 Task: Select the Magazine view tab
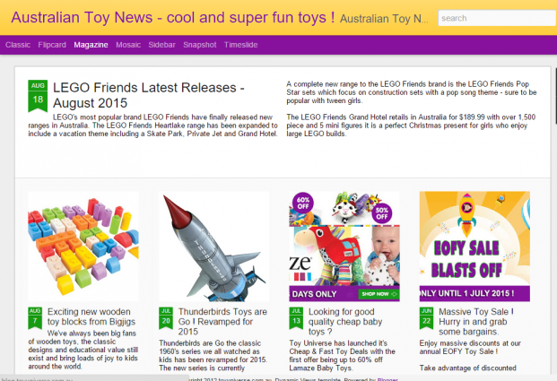click(91, 44)
